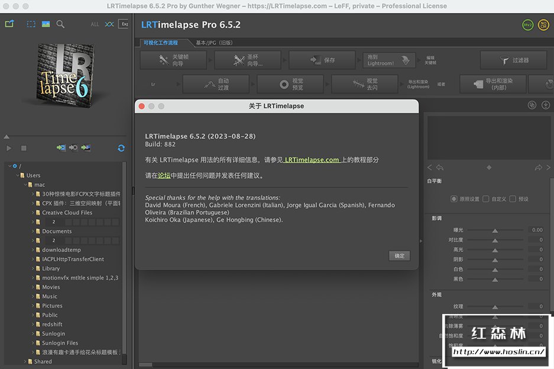Open the 论坛 forum link
The image size is (554, 369).
coord(164,175)
